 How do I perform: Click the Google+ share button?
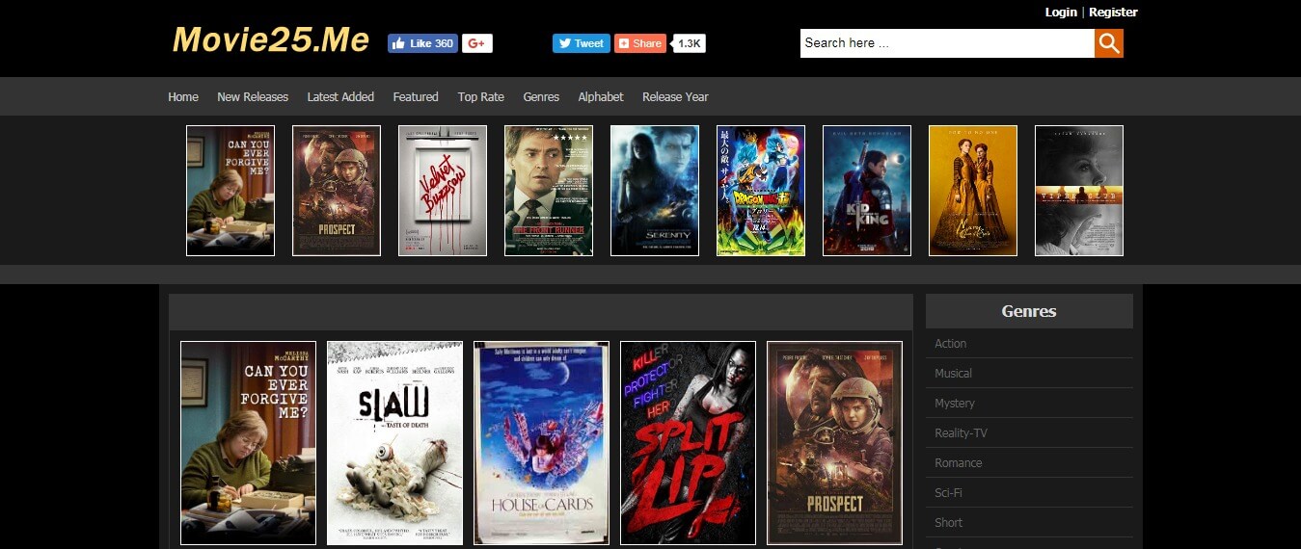click(477, 43)
